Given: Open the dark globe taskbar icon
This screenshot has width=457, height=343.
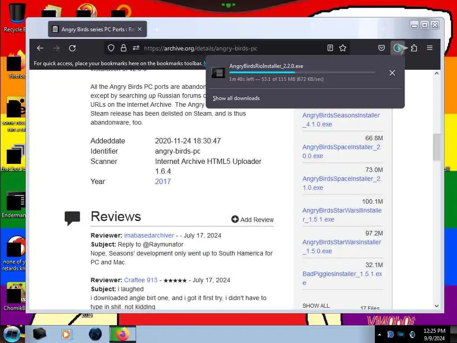Looking at the screenshot, I should pos(95,334).
